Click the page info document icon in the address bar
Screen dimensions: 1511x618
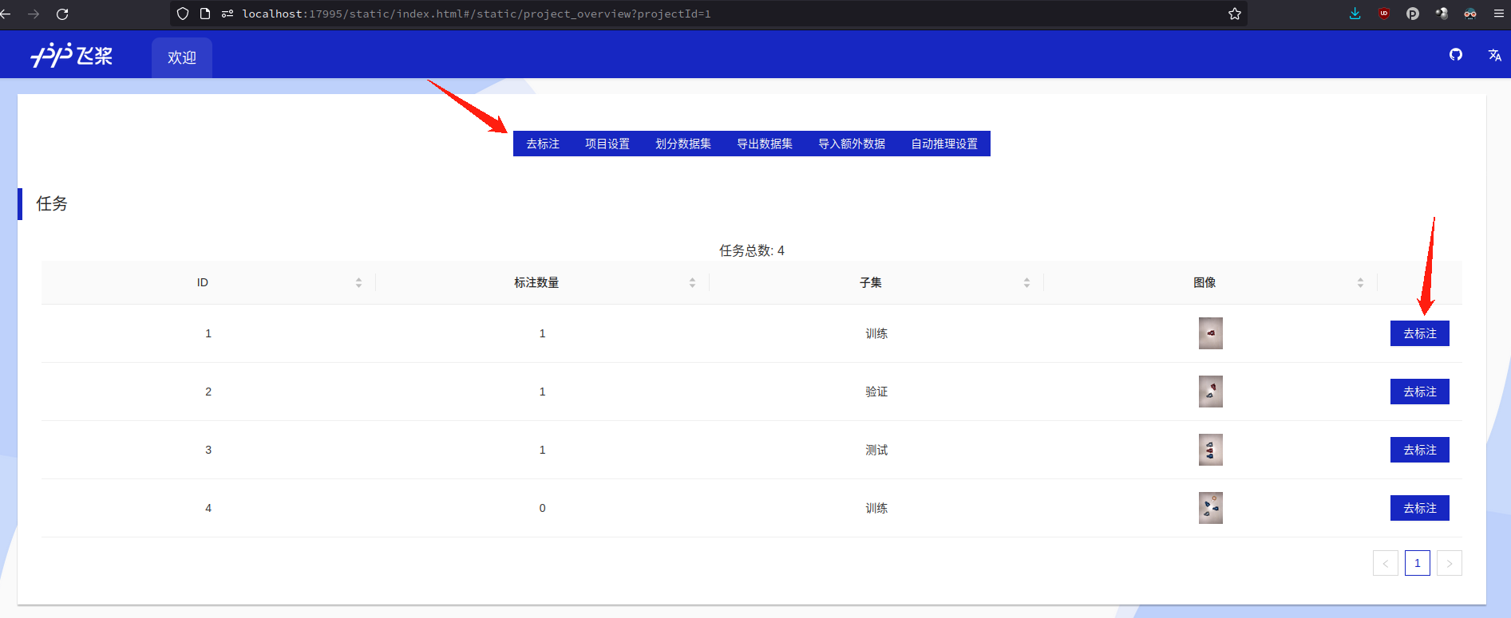(x=205, y=14)
